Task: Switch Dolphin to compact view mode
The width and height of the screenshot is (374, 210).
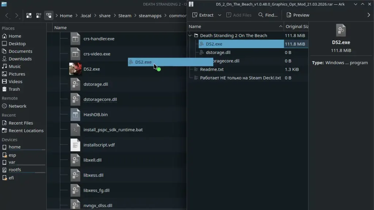Action: [39, 15]
